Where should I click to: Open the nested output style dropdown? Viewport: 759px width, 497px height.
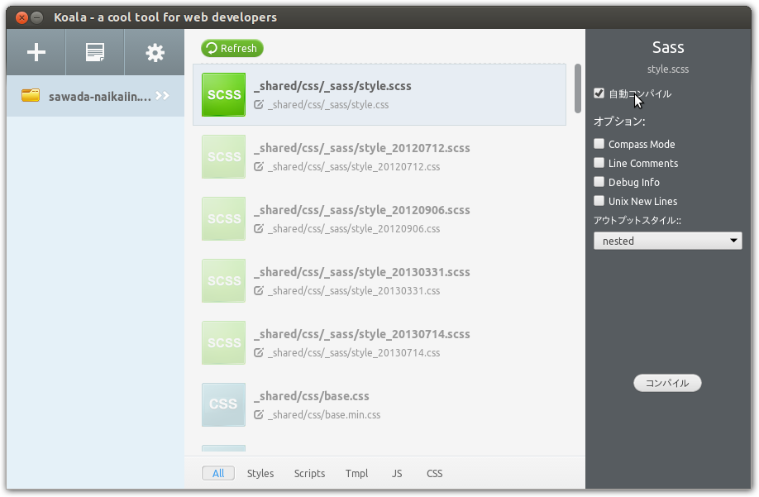pyautogui.click(x=667, y=241)
